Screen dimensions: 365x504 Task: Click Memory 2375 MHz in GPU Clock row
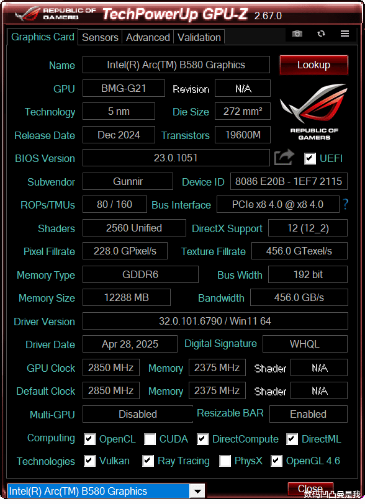coord(217,367)
